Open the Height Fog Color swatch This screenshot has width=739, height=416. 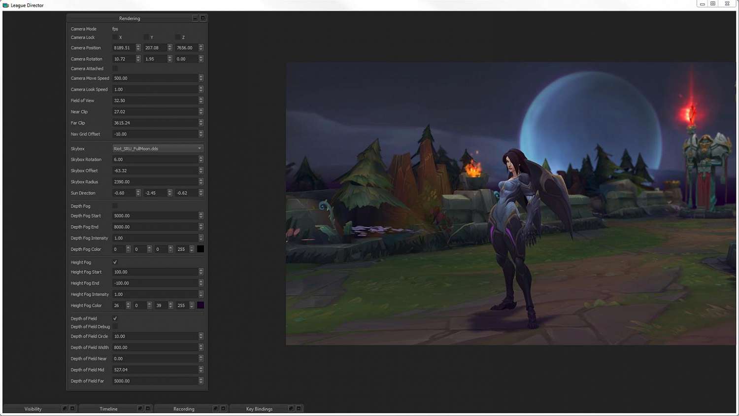click(201, 306)
